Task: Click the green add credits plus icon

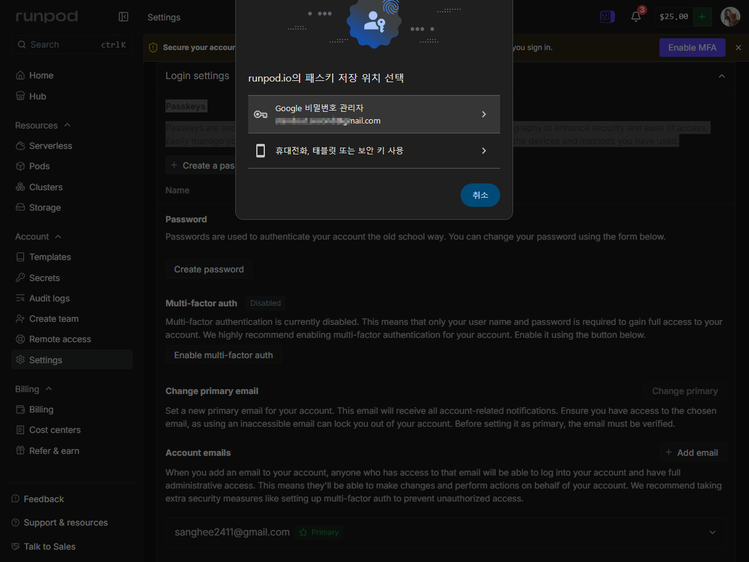Action: point(702,17)
